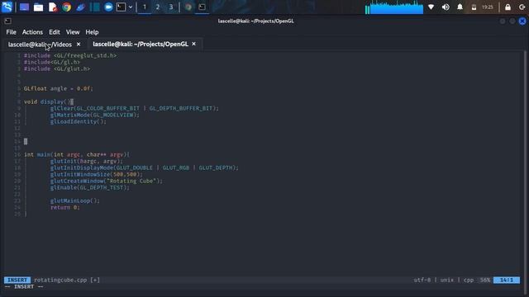Image resolution: width=529 pixels, height=297 pixels.
Task: Click the #include <GL/freeglut_std.h> line
Action: point(70,55)
